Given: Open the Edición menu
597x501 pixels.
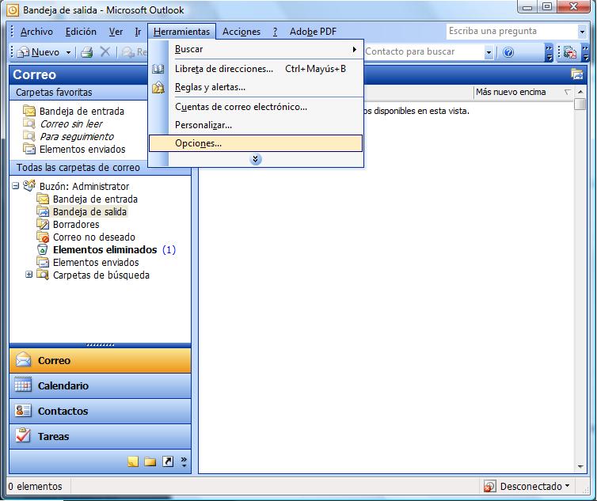Looking at the screenshot, I should click(81, 32).
